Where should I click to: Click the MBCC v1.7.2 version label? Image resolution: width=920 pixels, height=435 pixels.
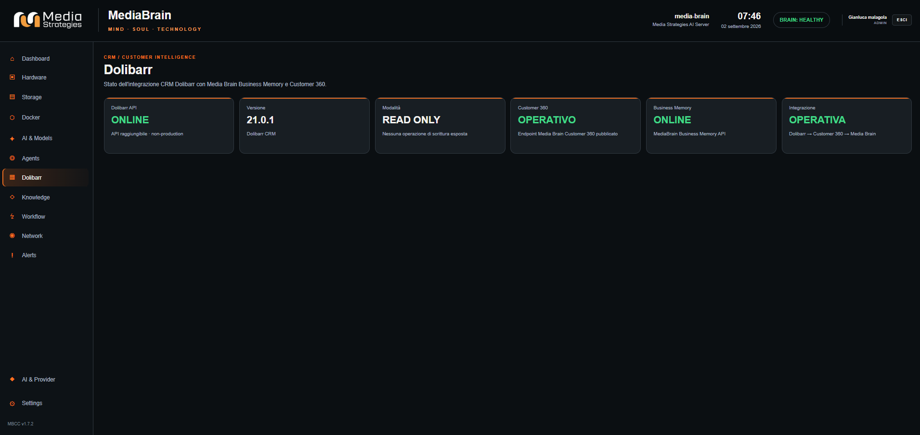21,424
